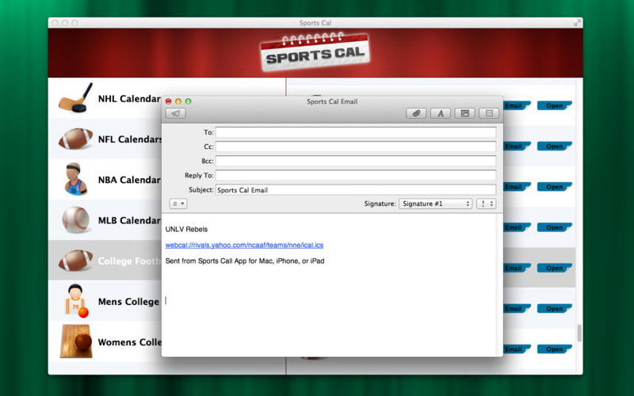
Task: Select the NHL hockey stick icon
Action: [75, 99]
